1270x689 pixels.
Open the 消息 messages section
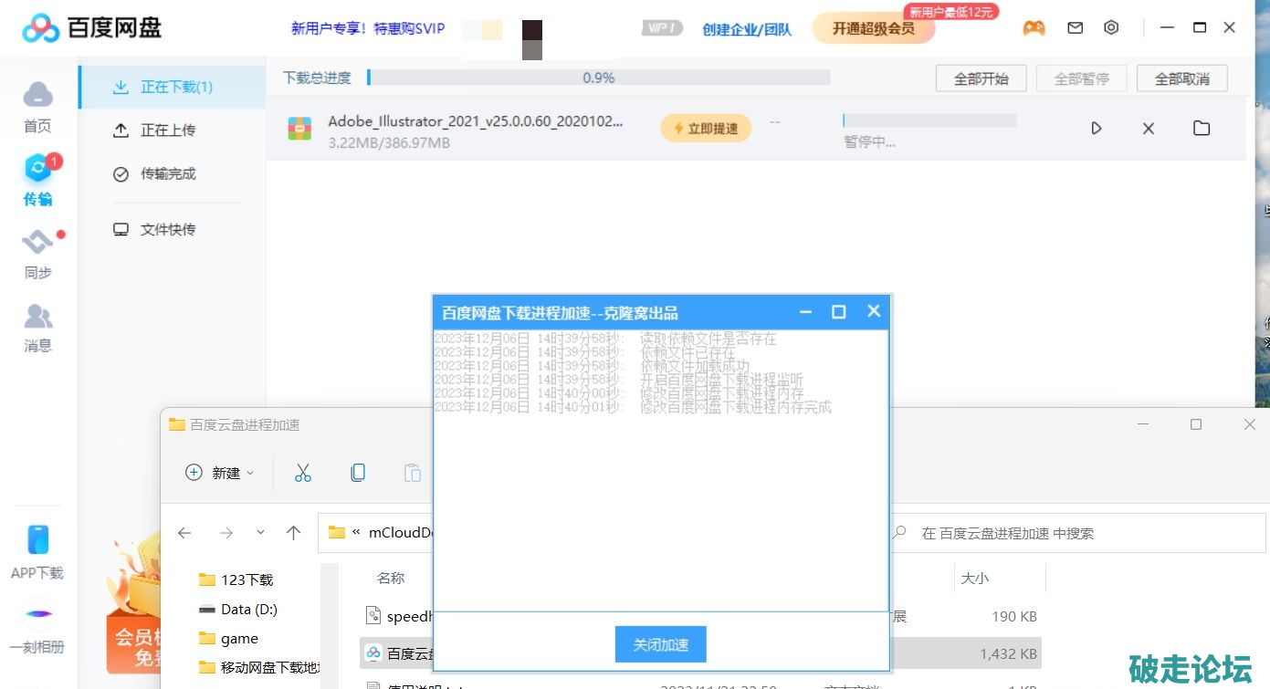37,328
